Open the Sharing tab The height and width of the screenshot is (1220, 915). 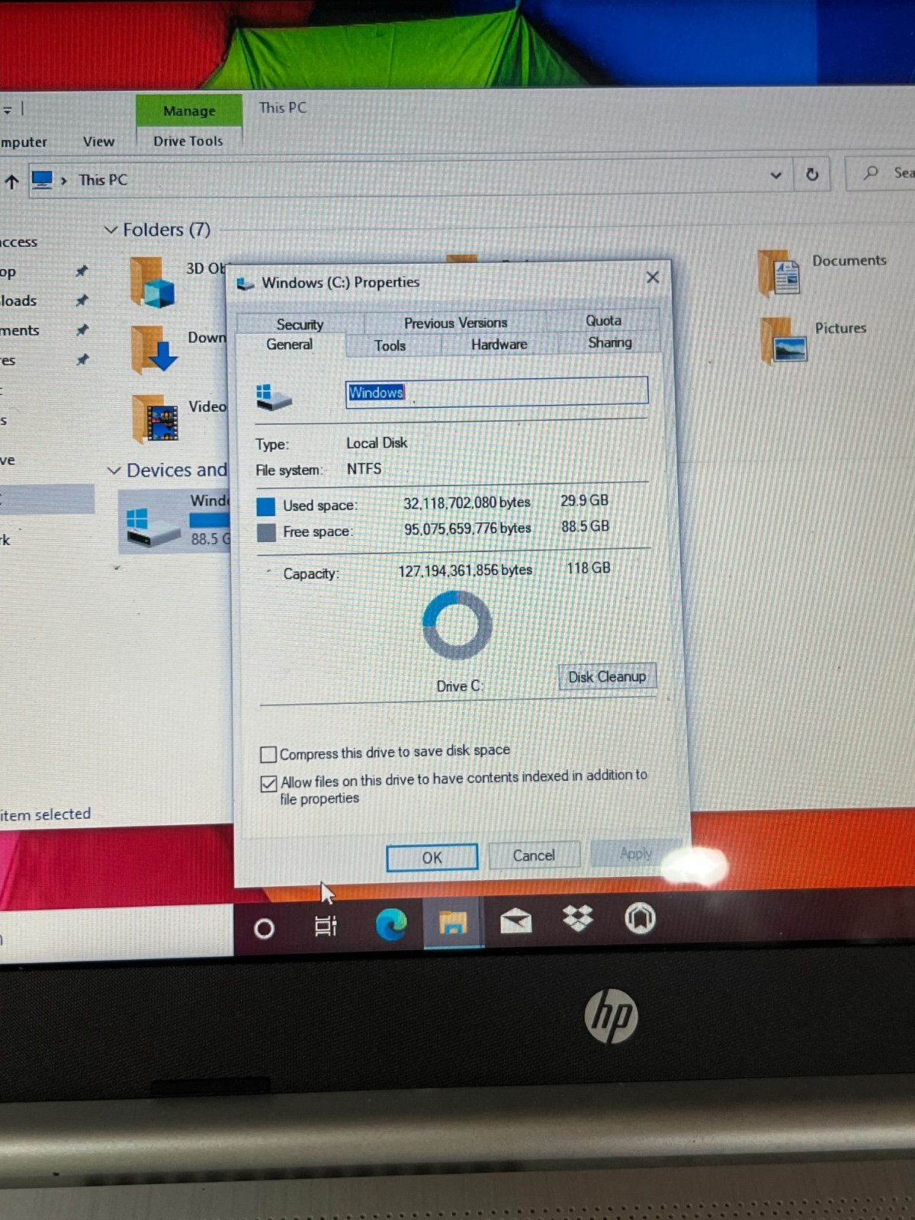(x=609, y=342)
